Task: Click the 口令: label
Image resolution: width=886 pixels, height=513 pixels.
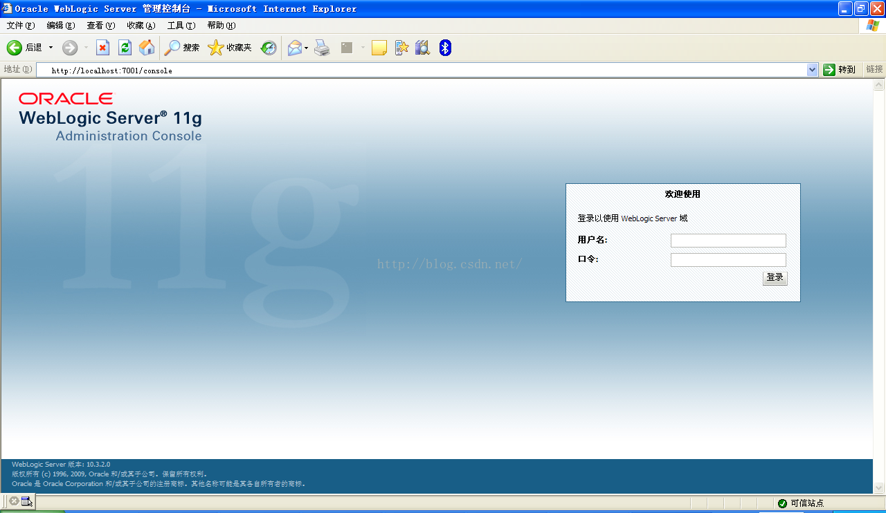Action: 588,259
